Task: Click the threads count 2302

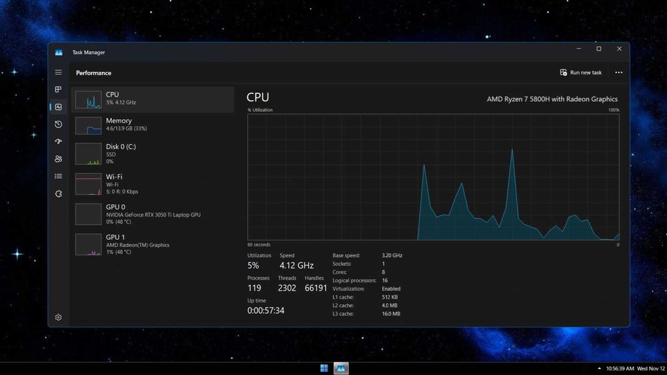Action: point(287,288)
